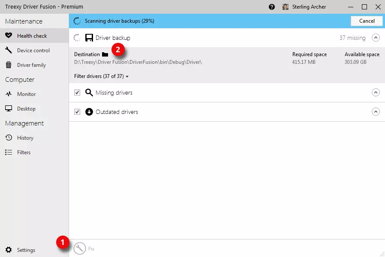Open Device control section
Viewport: 385px width, 257px height.
click(34, 50)
